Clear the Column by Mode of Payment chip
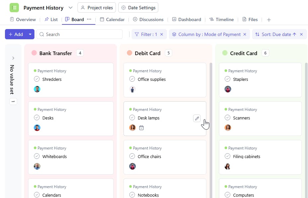This screenshot has width=308, height=198. 245,34
